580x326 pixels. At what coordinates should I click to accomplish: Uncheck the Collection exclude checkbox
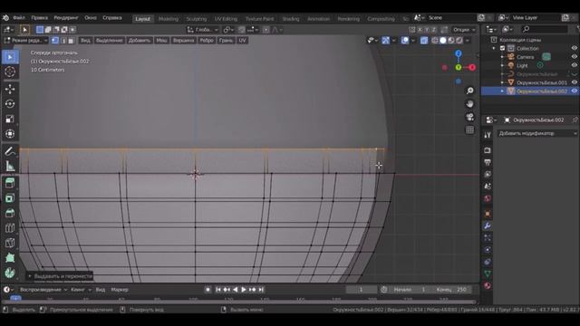click(x=502, y=48)
